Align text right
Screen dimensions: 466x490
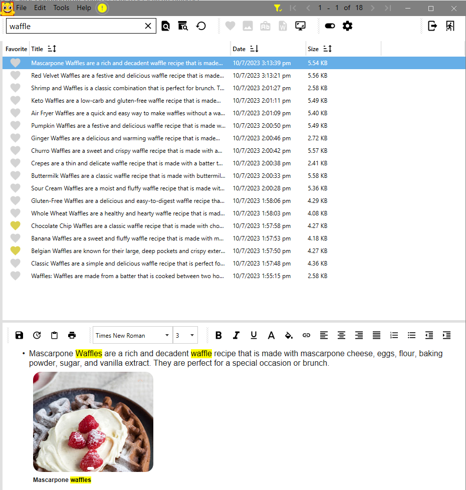[359, 335]
